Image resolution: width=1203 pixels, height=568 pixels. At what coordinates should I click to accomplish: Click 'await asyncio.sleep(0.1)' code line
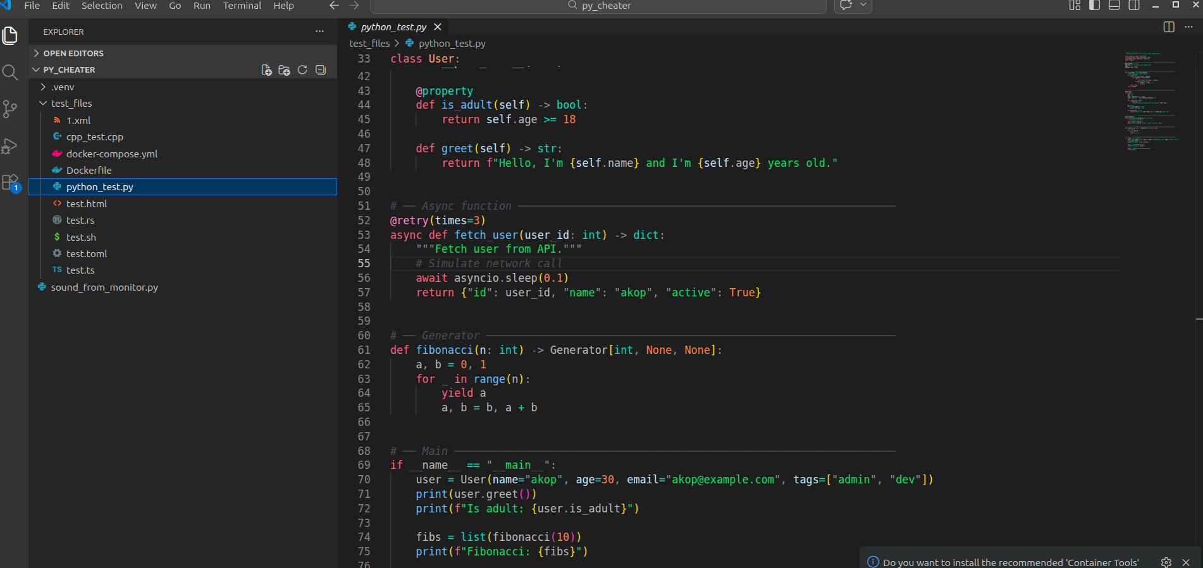click(x=492, y=278)
